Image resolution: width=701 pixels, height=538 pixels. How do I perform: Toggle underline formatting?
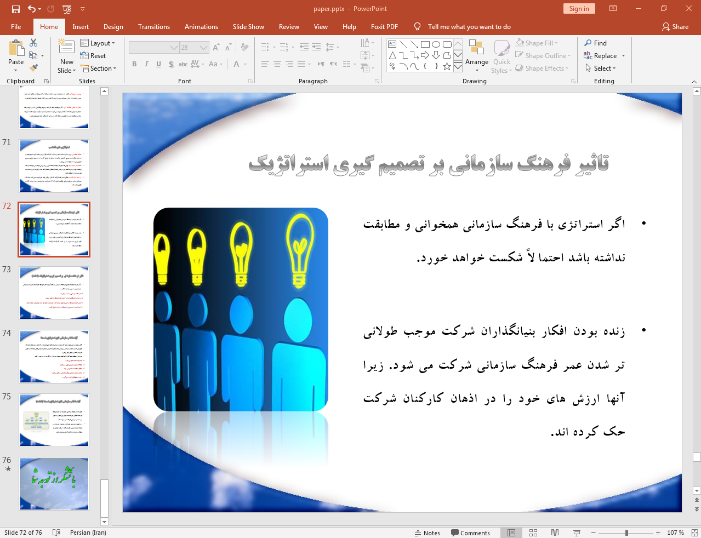[x=158, y=64]
